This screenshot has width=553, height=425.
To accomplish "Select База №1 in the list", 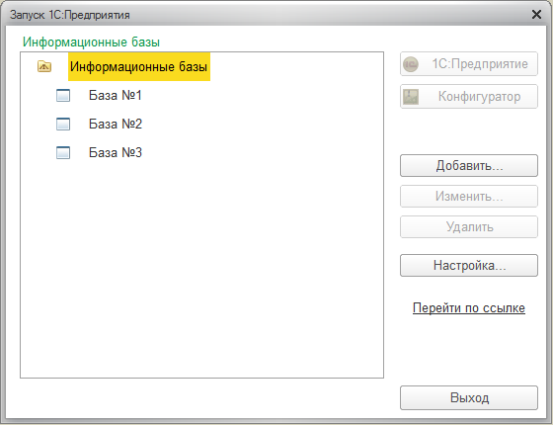I will [x=115, y=95].
